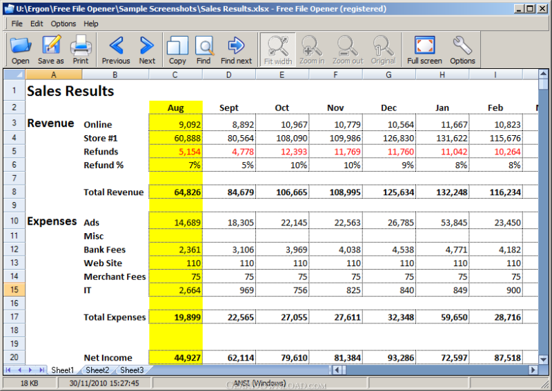Click the application icon in title bar
552x391 pixels.
coord(9,9)
